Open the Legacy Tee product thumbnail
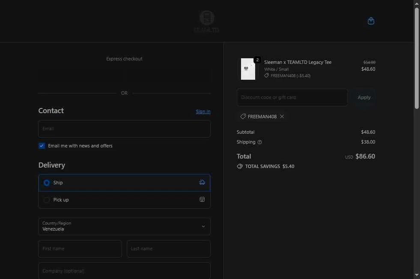Screen dimensions: 420x279 (248, 69)
